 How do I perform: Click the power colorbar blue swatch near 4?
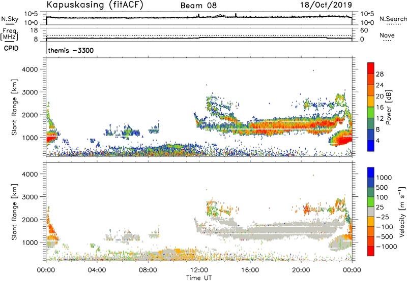(x=371, y=145)
